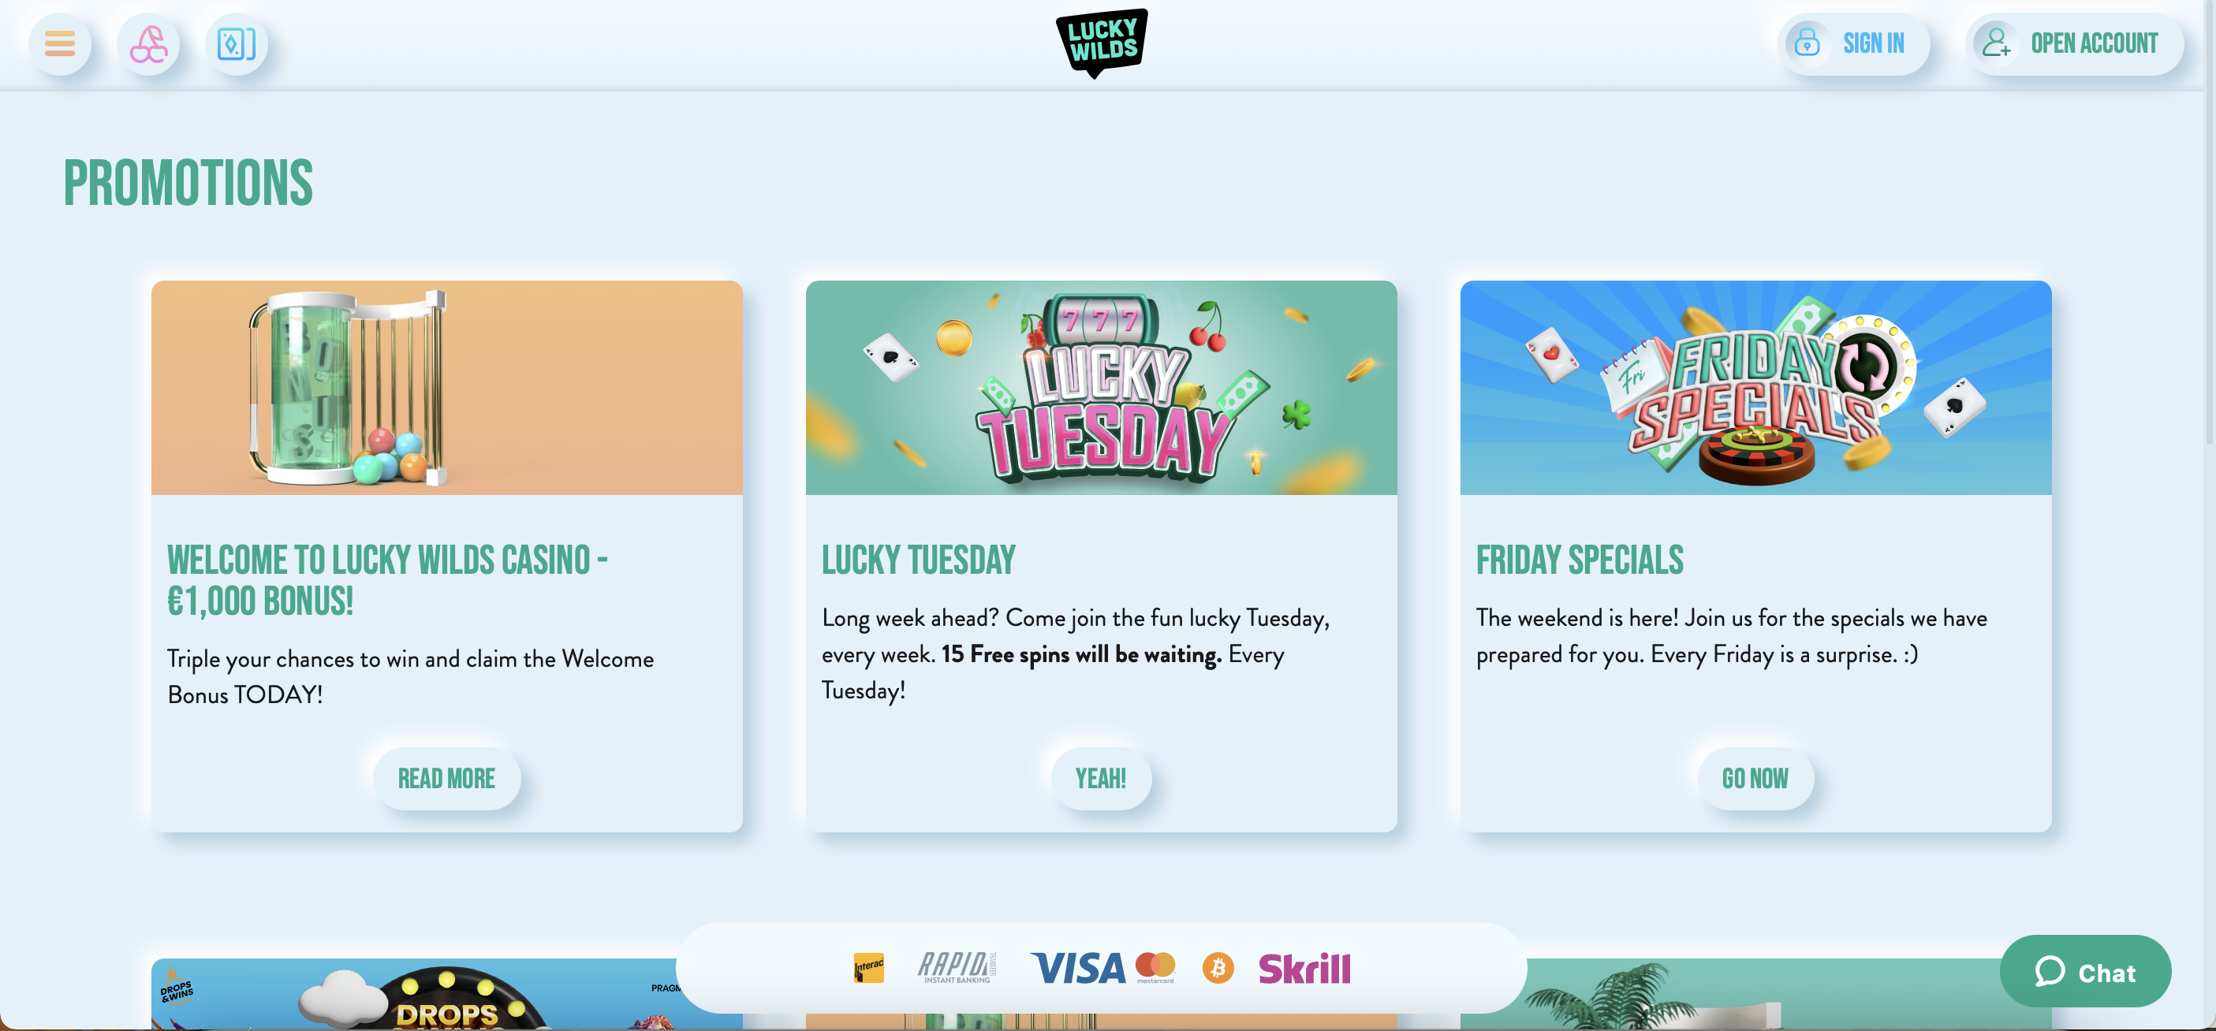Viewport: 2216px width, 1031px height.
Task: Click Read More on Welcome Bonus
Action: [446, 778]
